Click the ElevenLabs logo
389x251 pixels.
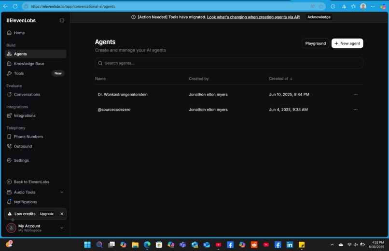point(21,21)
